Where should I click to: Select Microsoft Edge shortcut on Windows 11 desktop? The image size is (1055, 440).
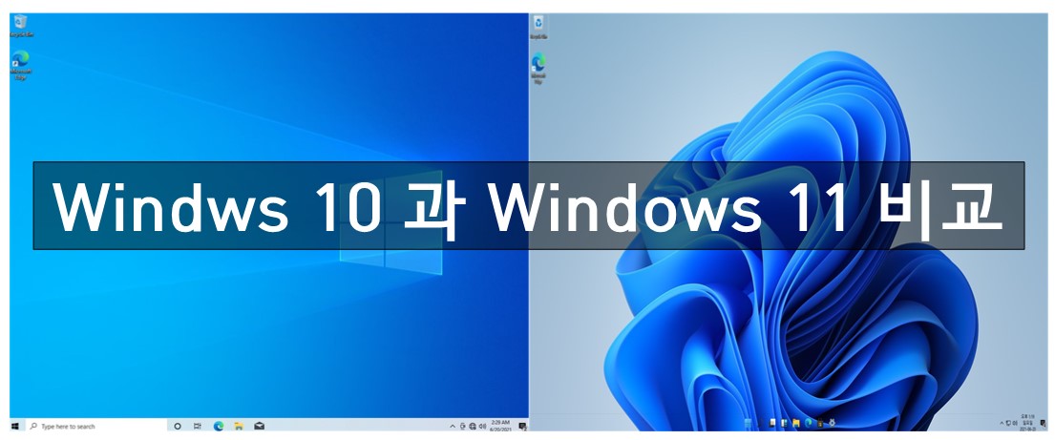[538, 70]
